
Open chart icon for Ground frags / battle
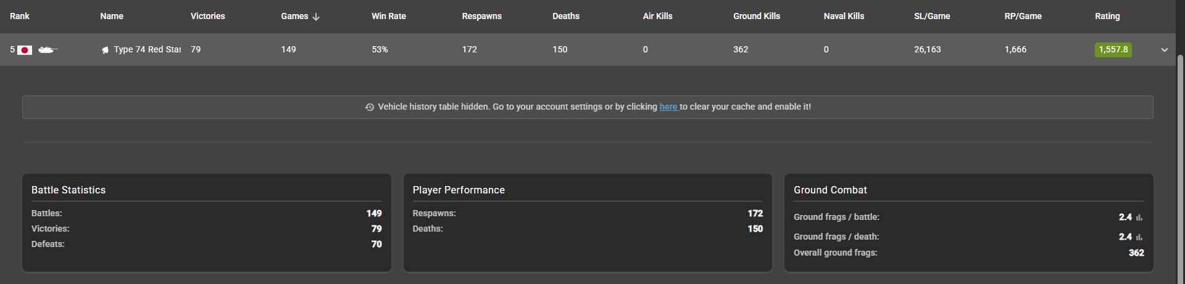[1139, 217]
